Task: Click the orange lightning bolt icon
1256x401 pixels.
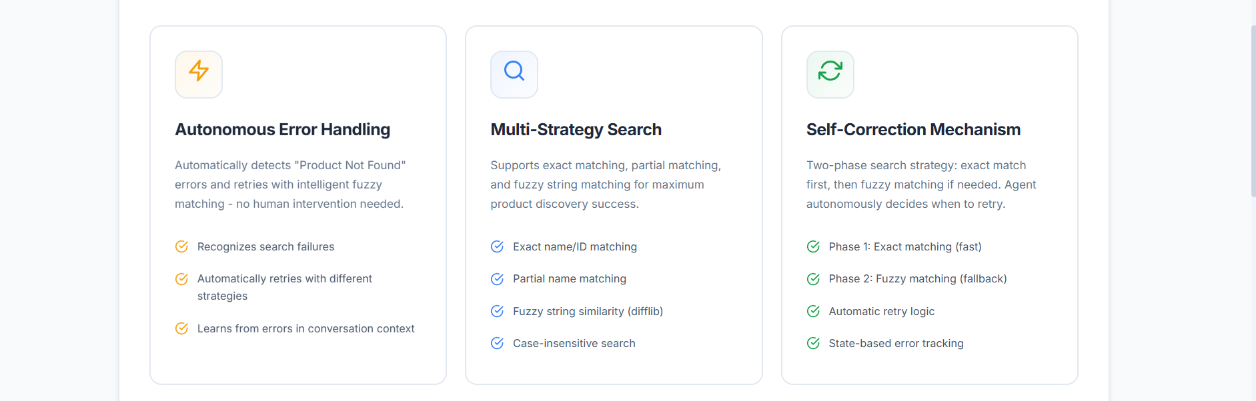Action: coord(199,71)
